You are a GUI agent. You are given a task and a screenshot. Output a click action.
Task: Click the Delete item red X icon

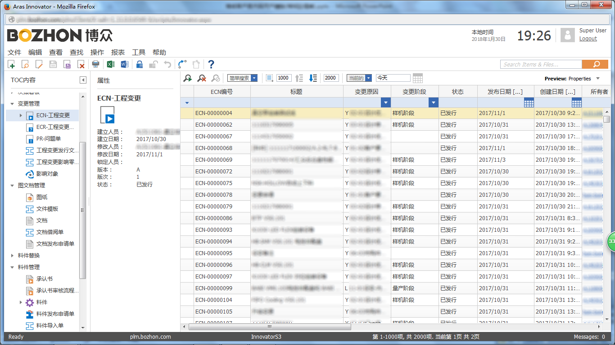[81, 64]
